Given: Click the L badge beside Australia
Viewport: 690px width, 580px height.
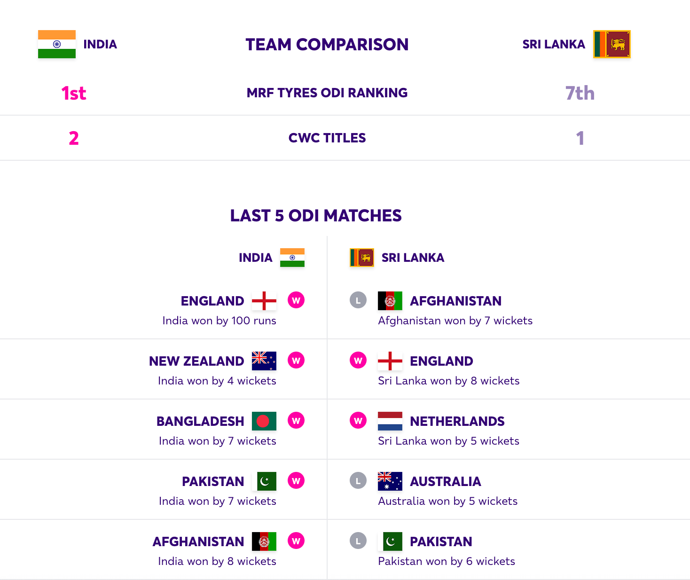Looking at the screenshot, I should (358, 480).
